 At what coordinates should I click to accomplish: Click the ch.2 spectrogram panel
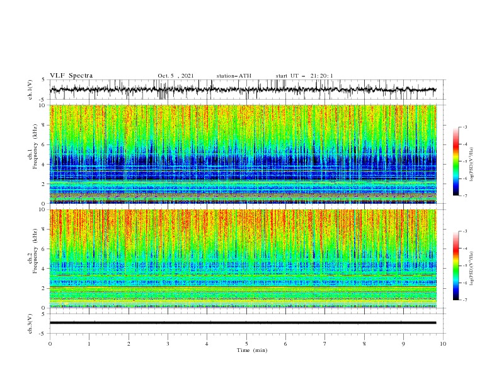coord(243,259)
